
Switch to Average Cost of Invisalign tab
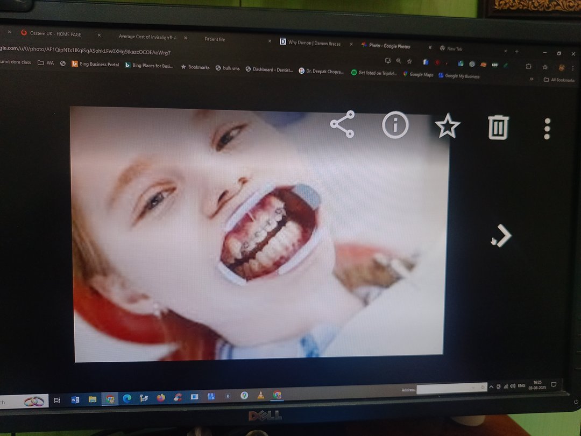point(147,37)
